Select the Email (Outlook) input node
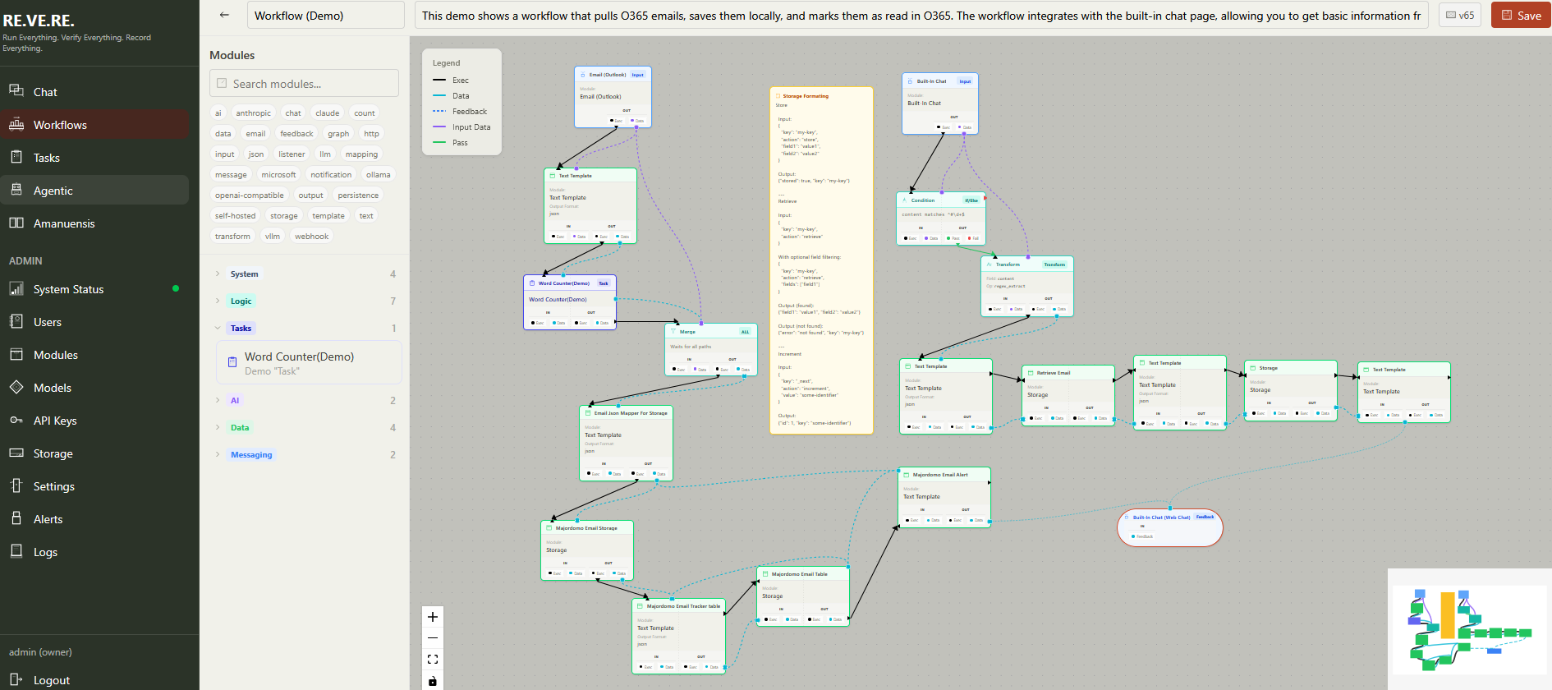 pyautogui.click(x=613, y=97)
